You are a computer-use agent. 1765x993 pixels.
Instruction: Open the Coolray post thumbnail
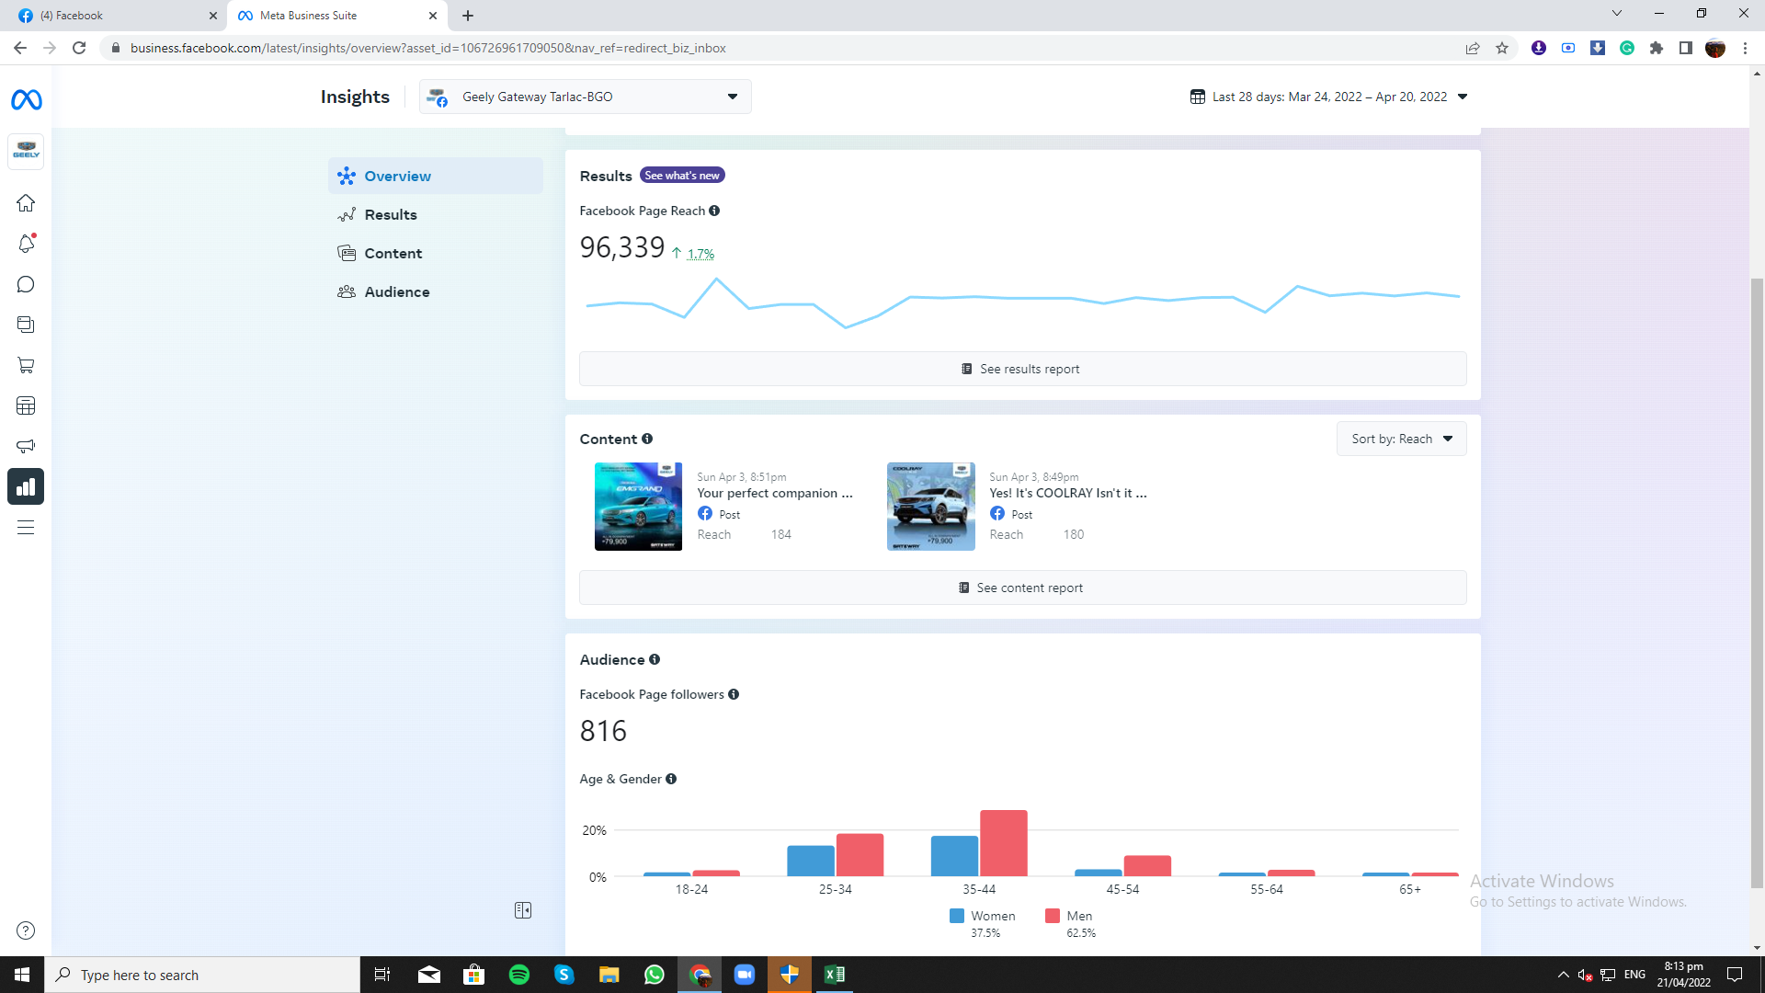click(930, 507)
